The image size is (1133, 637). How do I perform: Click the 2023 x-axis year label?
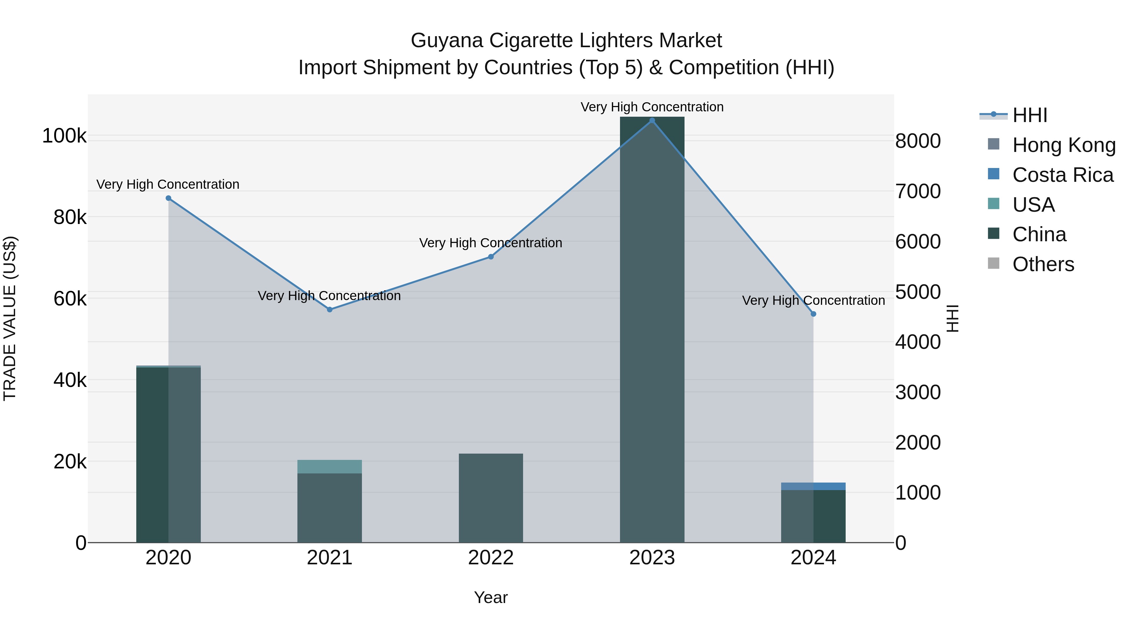(x=652, y=558)
